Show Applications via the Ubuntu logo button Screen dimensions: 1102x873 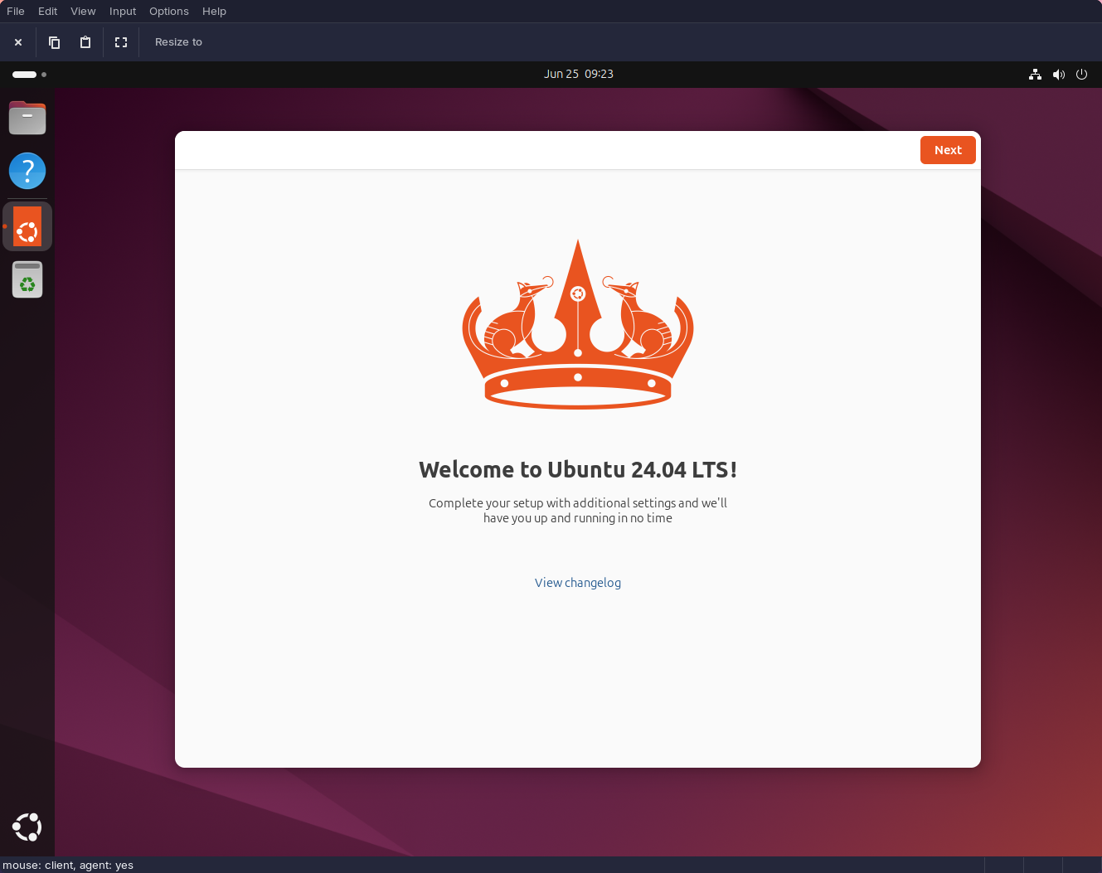tap(27, 827)
